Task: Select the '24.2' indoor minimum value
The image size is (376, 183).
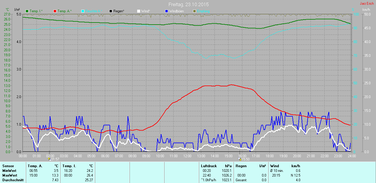Action: pyautogui.click(x=90, y=171)
